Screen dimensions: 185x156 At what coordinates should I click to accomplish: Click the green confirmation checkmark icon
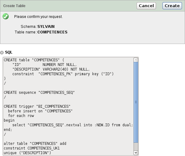[x=6, y=17]
